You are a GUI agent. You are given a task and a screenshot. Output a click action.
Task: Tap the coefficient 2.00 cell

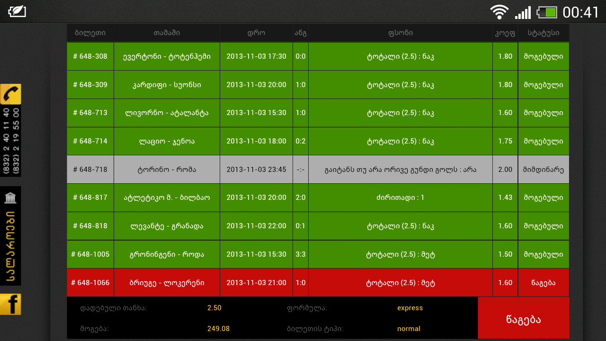[x=505, y=170]
